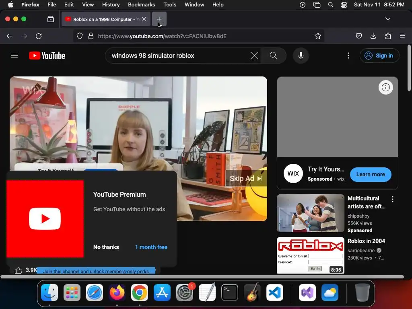Open the View menu
Image resolution: width=412 pixels, height=309 pixels.
(x=88, y=5)
